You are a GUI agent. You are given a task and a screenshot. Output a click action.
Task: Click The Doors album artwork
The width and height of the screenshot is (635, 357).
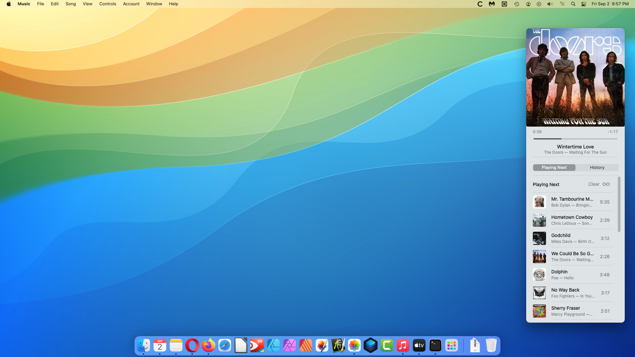(x=575, y=77)
